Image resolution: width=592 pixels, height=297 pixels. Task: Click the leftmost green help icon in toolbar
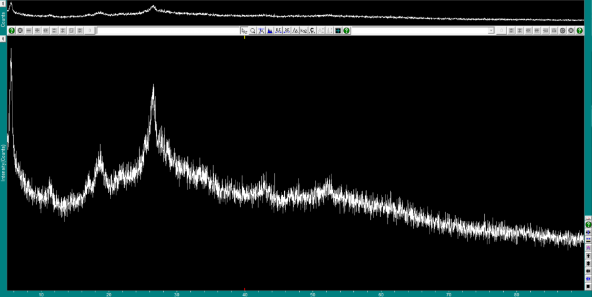click(x=12, y=31)
